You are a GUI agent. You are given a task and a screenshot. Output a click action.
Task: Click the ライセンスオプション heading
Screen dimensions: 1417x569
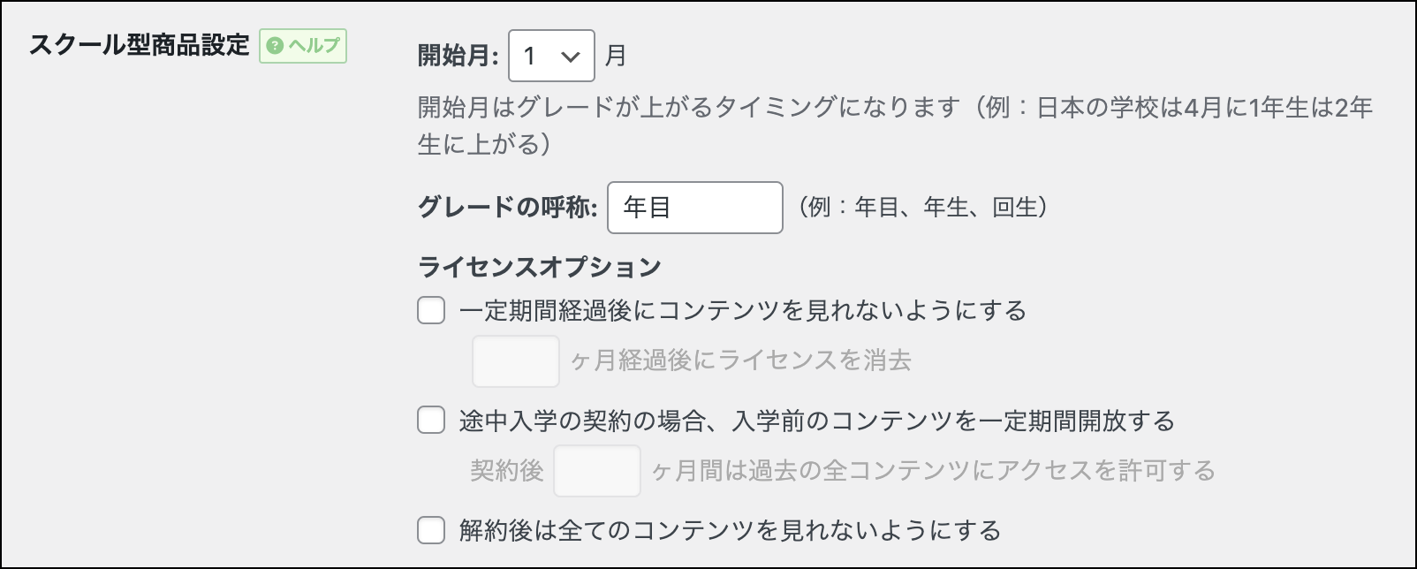click(x=539, y=267)
